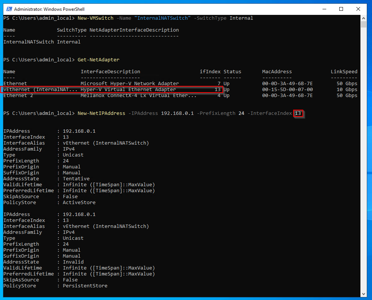Screen dimensions: 372x300
Task: Click the "Invalid" AddressState value
Action: (73, 262)
